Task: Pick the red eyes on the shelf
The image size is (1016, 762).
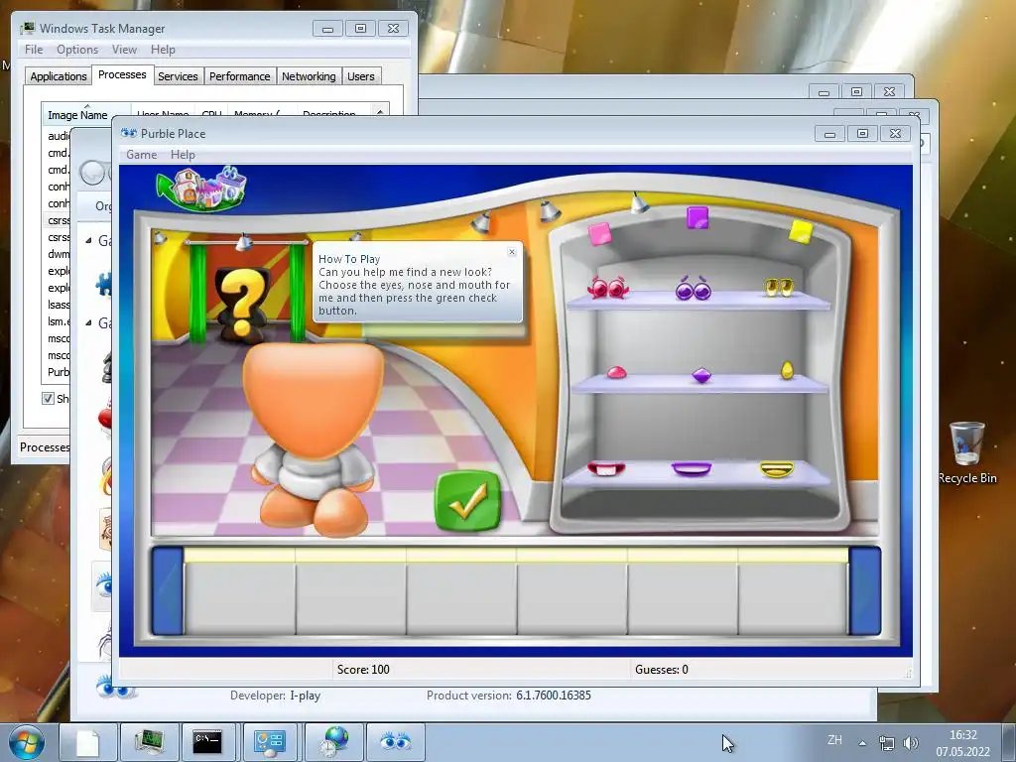Action: click(x=608, y=287)
